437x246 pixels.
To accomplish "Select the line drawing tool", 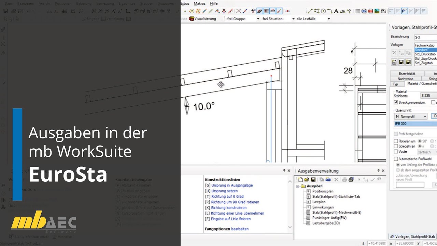I will coord(310,11).
